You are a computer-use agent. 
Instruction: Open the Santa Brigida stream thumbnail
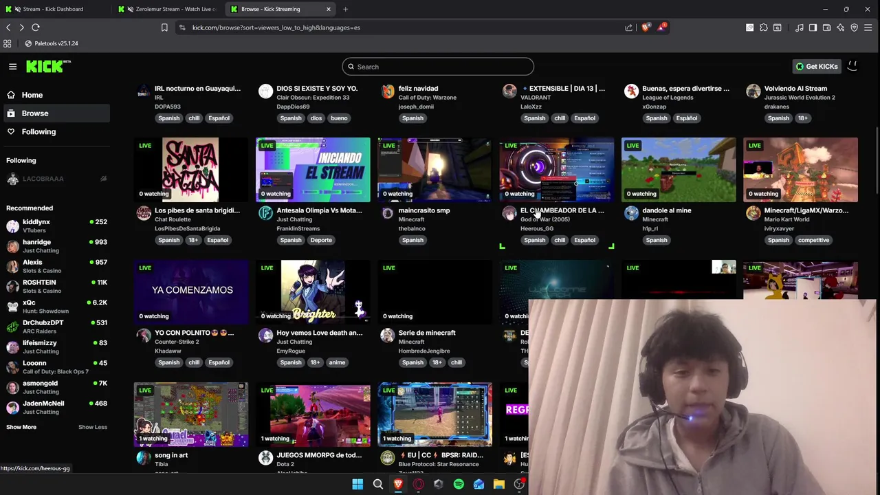point(191,170)
